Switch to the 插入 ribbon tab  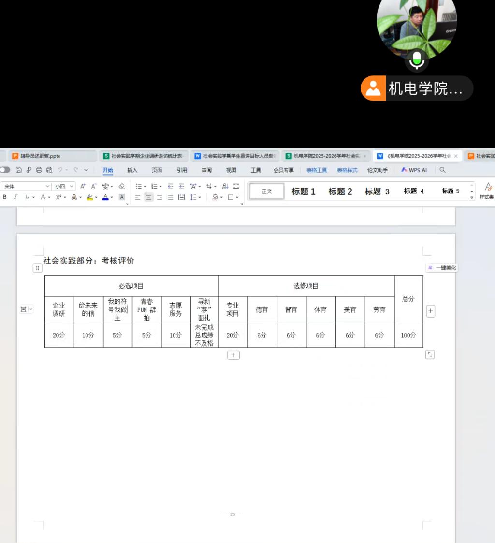pyautogui.click(x=132, y=170)
